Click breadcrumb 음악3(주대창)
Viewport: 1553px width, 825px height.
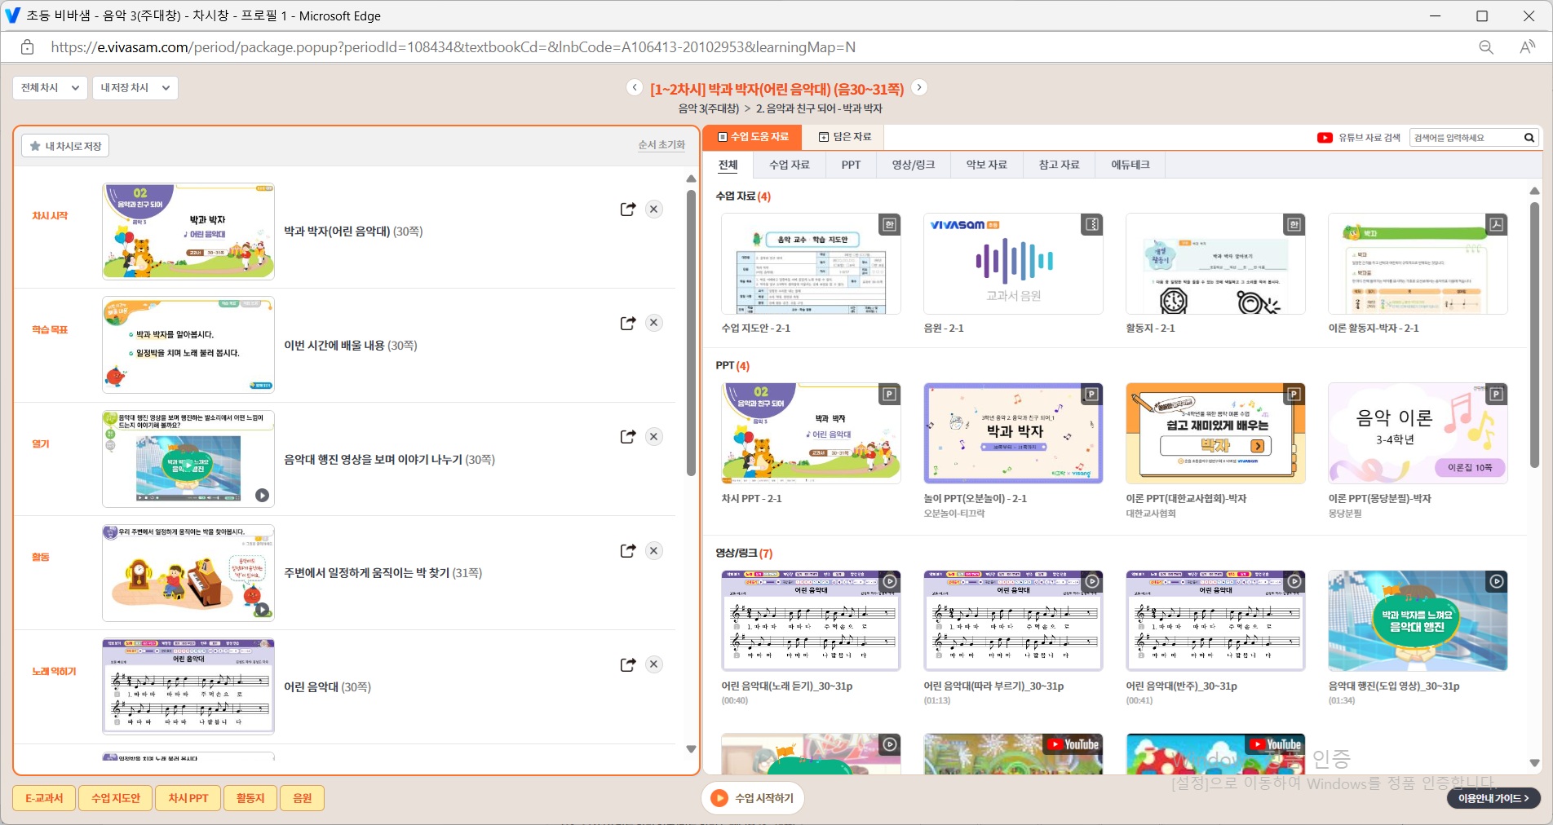[709, 108]
